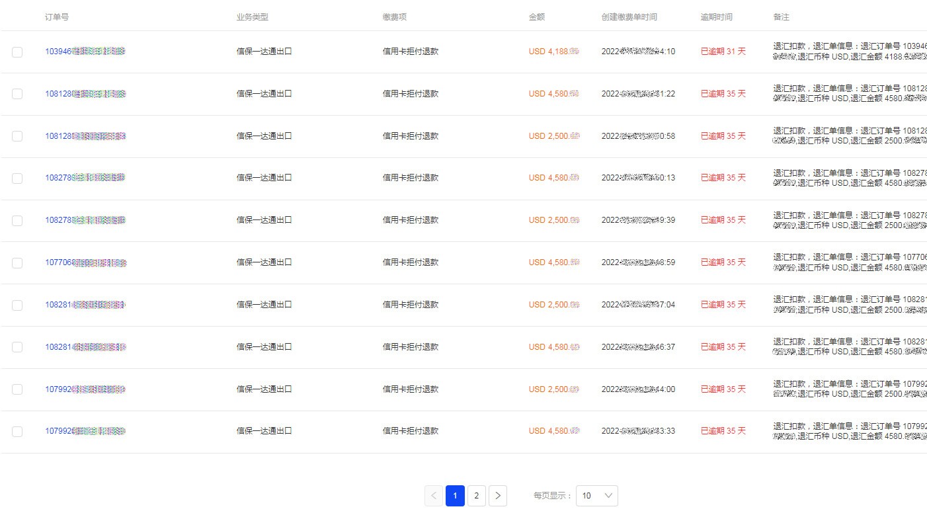Click the 已逾期 31 天 status text

click(723, 52)
